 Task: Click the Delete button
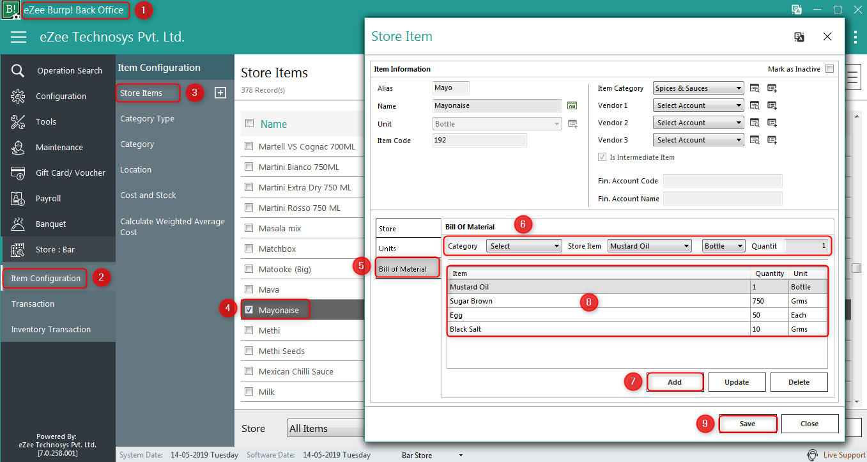click(x=799, y=382)
